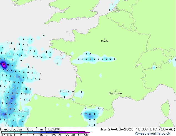Click the '10' precipitation value over the Pyrenees
Image resolution: width=176 pixels, height=136 pixels.
click(x=86, y=114)
